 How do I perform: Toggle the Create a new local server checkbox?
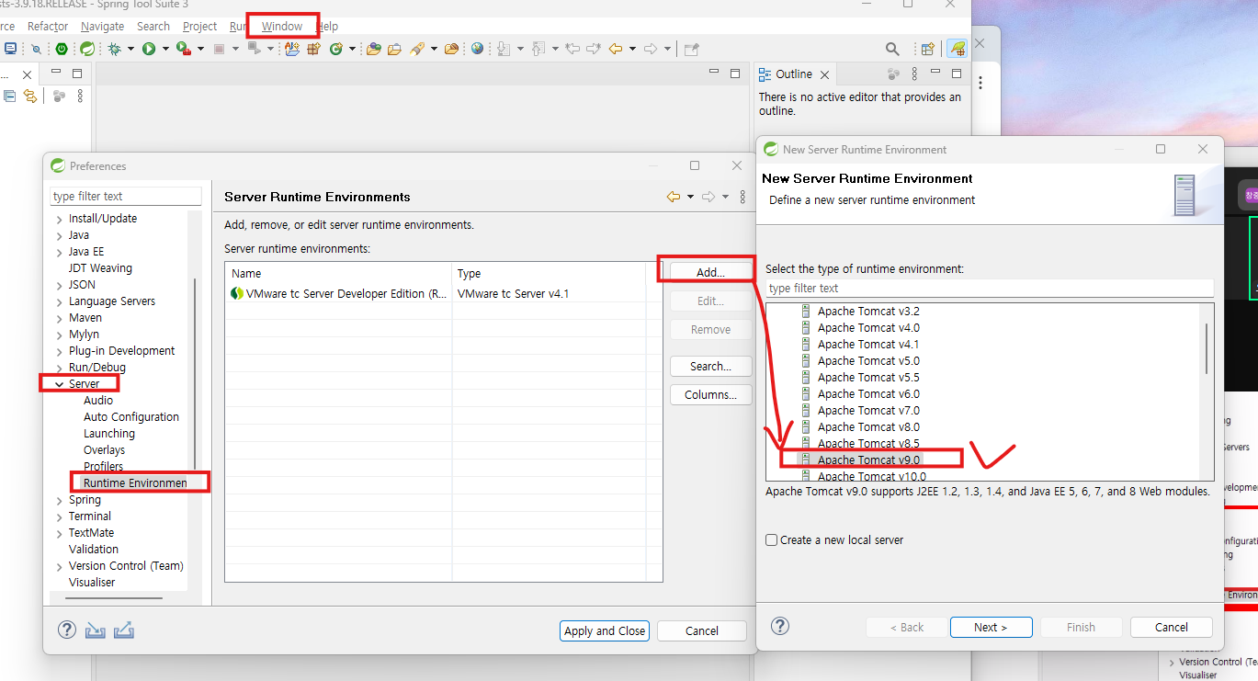click(772, 540)
